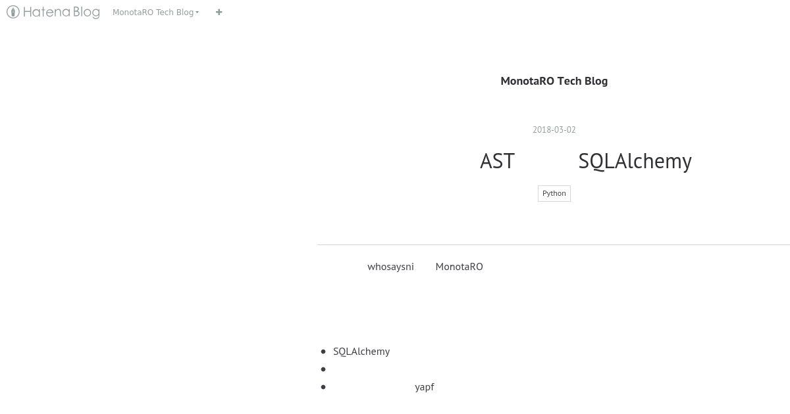790x414 pixels.
Task: Click the bullet marker before SQLAlchemy
Action: click(x=323, y=352)
